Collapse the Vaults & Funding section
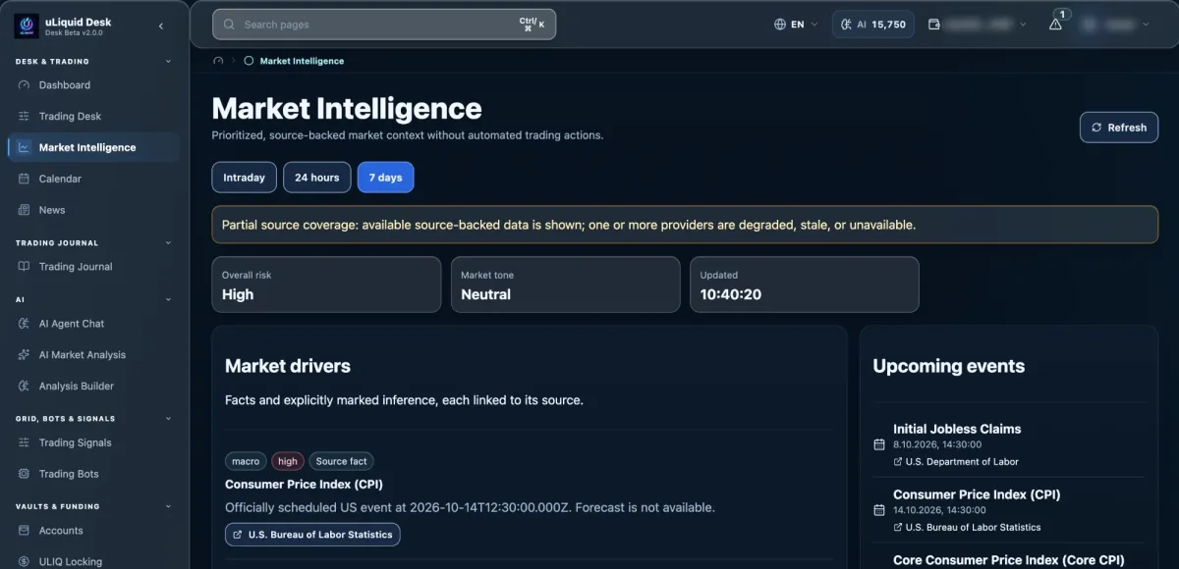The image size is (1179, 569). tap(168, 506)
